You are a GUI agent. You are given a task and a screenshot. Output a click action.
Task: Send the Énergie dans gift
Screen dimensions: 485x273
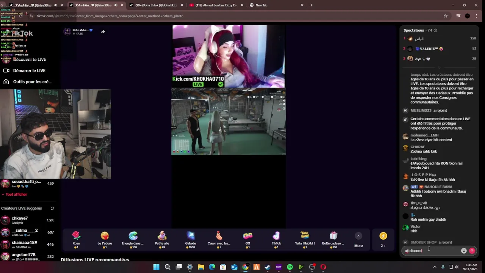point(133,240)
